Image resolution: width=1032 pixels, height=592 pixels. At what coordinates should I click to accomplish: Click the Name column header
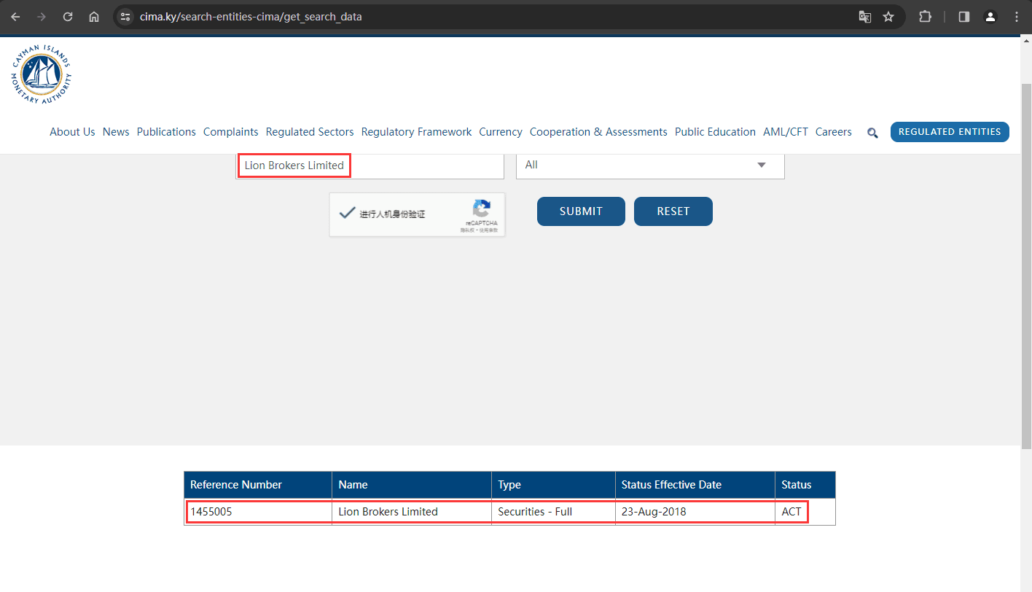[x=412, y=485]
